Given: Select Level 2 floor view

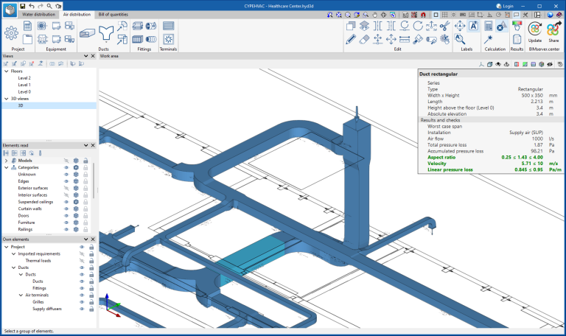Looking at the screenshot, I should 24,78.
